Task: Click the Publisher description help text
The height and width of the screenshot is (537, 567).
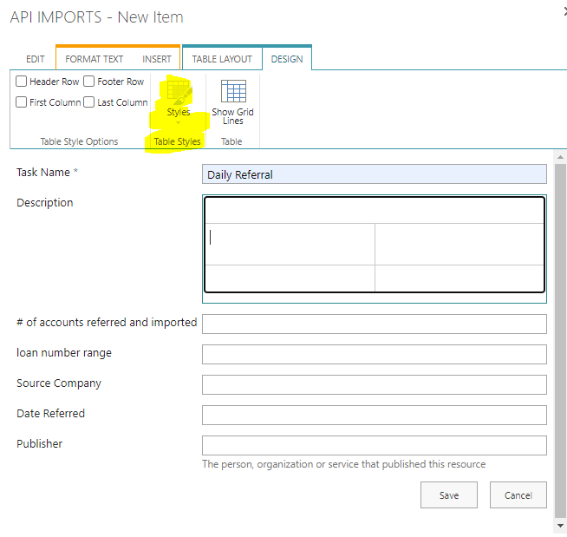Action: tap(343, 464)
